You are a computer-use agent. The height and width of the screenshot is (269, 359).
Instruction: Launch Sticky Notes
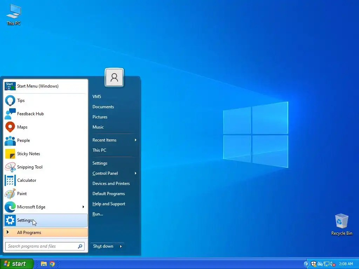46,153
